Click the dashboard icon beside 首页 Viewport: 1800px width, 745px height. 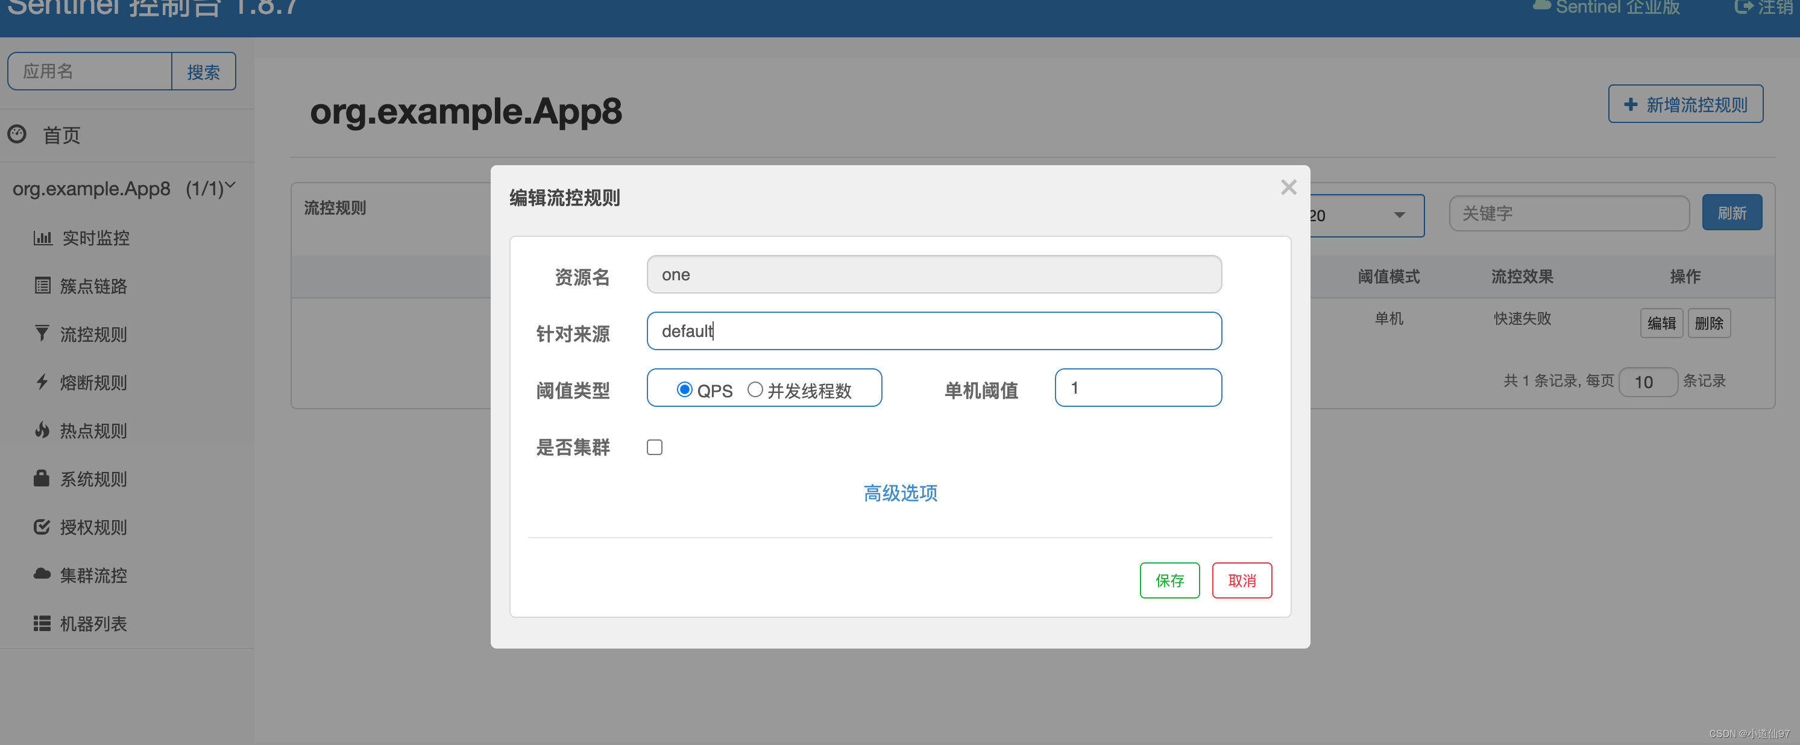click(17, 133)
